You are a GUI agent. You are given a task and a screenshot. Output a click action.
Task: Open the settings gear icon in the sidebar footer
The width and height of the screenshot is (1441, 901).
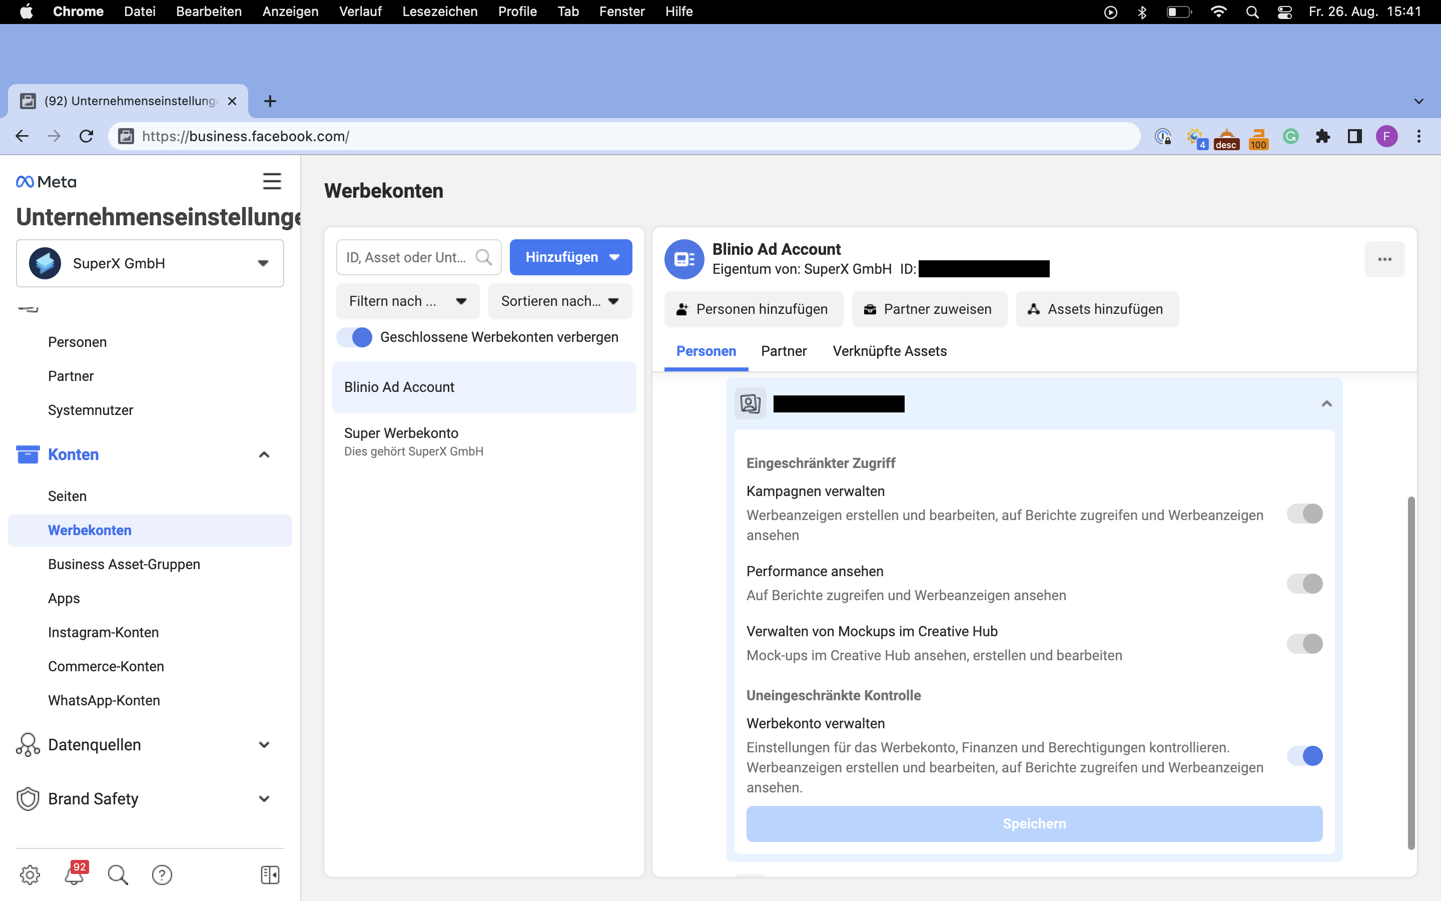tap(30, 874)
